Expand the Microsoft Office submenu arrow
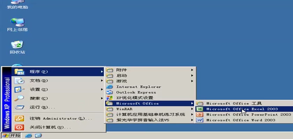Image resolution: width=293 pixels, height=139 pixels. 192,104
